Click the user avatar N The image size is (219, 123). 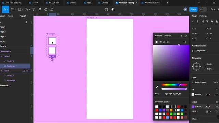[x=185, y=9]
